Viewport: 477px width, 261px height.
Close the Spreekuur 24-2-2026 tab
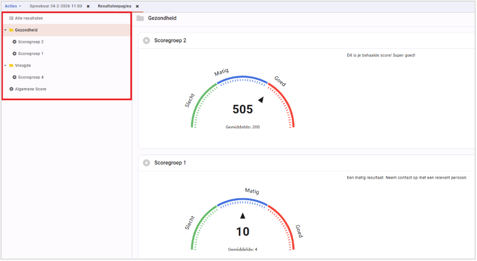[88, 6]
